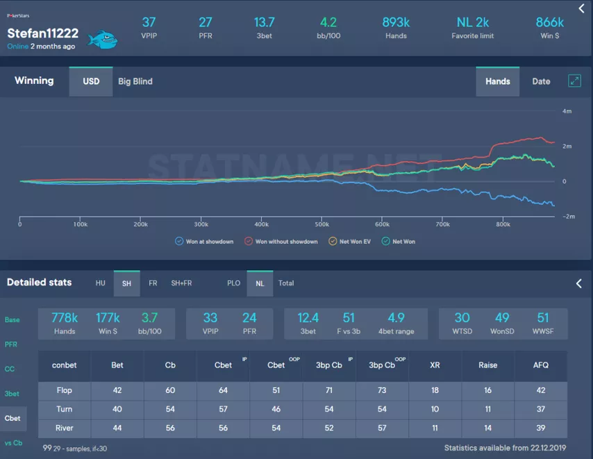593x459 pixels.
Task: Collapse the Detailed stats panel chevron
Action: point(578,283)
